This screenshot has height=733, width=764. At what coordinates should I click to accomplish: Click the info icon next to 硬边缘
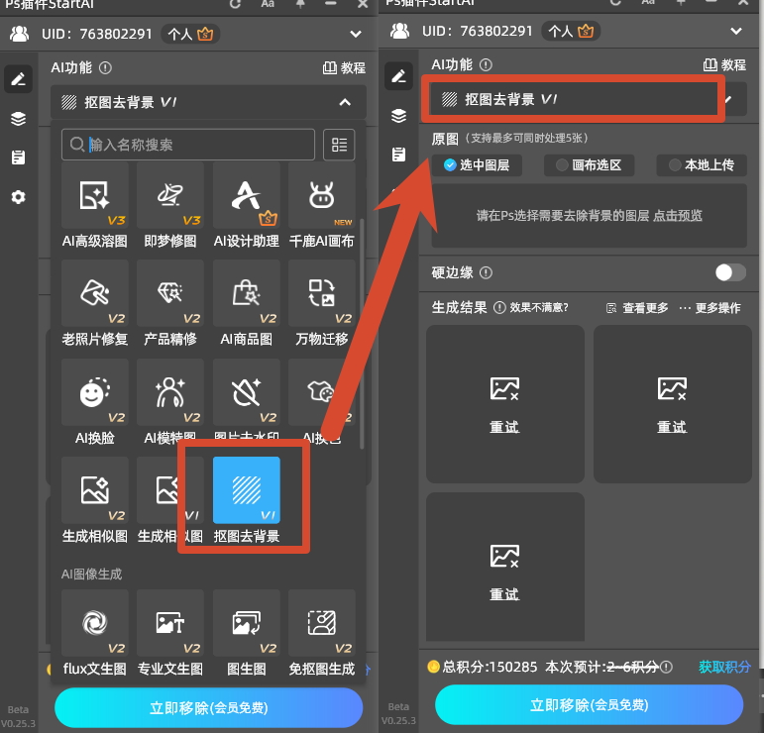pos(486,272)
